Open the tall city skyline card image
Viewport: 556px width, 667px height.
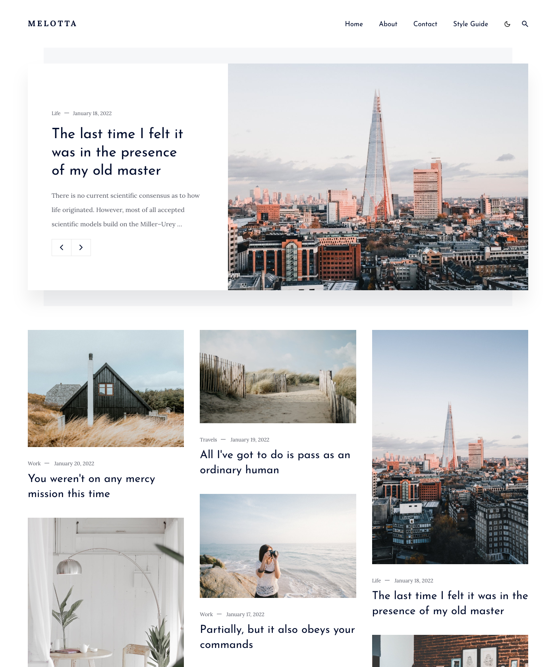(450, 447)
